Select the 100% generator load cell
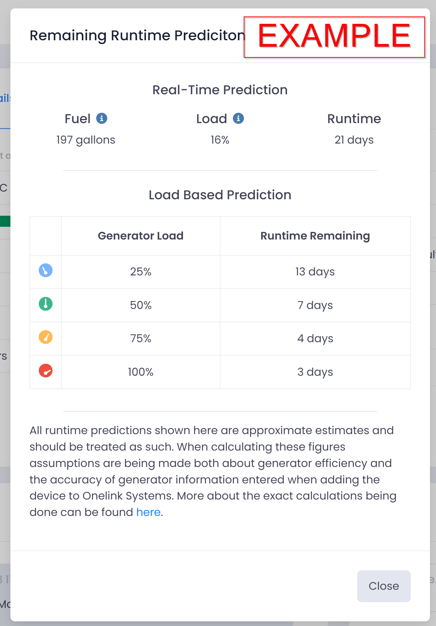The image size is (436, 626). (141, 372)
